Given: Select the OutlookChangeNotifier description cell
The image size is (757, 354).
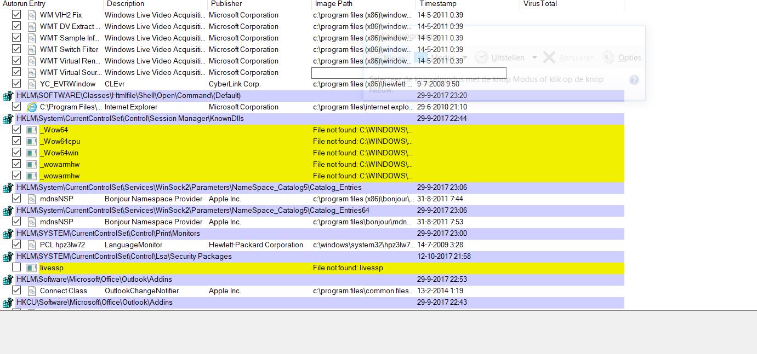Looking at the screenshot, I should pyautogui.click(x=142, y=291).
